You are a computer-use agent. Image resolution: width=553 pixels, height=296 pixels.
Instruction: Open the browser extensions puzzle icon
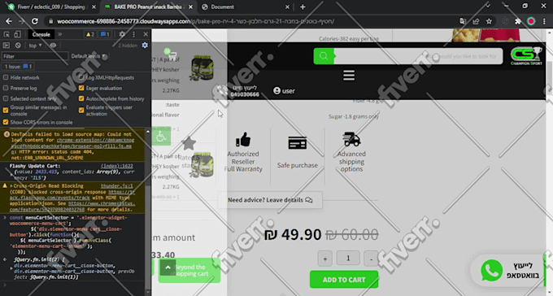[x=518, y=21]
